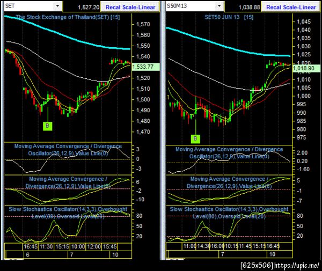Screen dimensions: 322x271
Task: Click 11:00 on S50M13 time axis
Action: click(x=189, y=246)
